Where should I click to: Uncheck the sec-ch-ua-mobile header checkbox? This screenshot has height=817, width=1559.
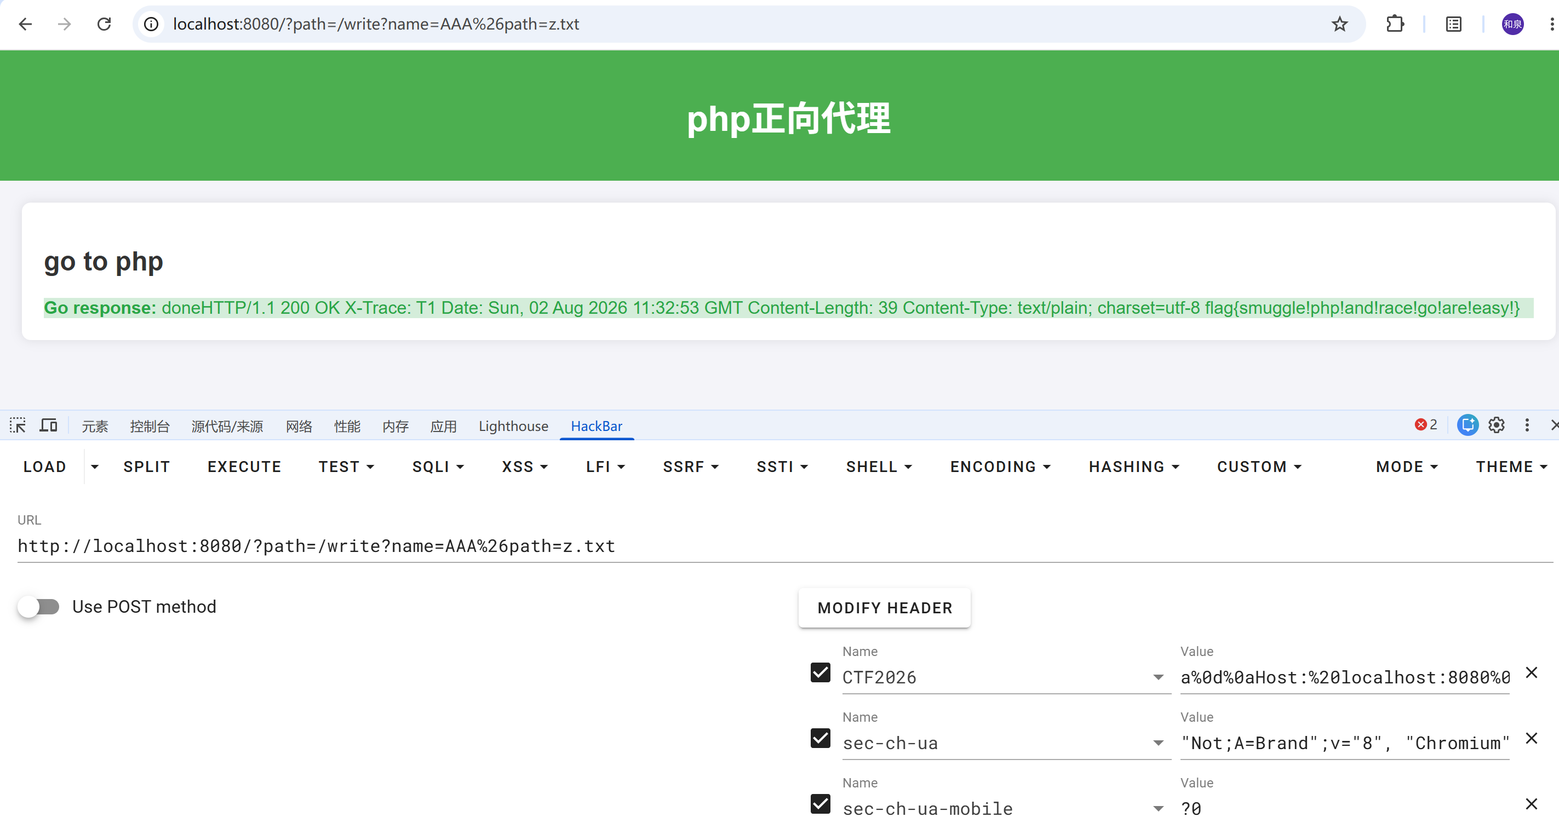(x=821, y=804)
